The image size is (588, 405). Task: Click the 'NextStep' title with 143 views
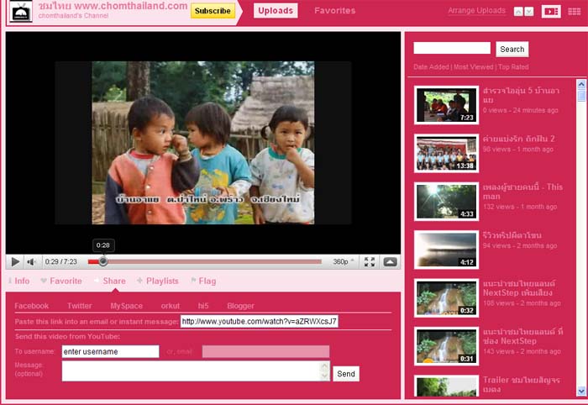[522, 336]
